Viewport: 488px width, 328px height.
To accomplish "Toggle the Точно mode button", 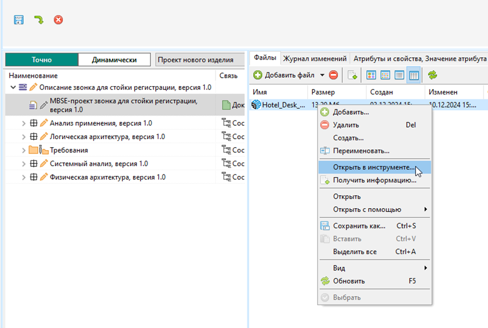I will tap(42, 60).
